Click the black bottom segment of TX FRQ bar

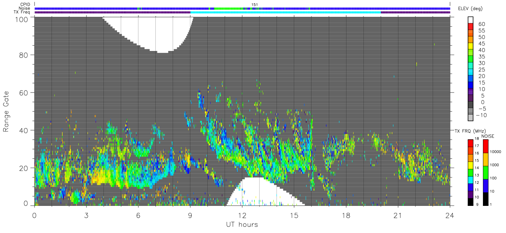pyautogui.click(x=471, y=201)
